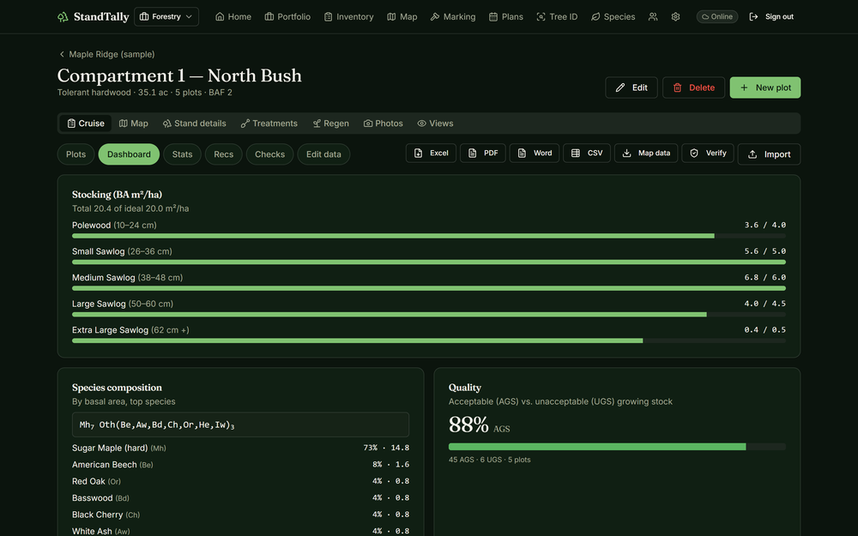Click the Polewood stocking bar
The width and height of the screenshot is (858, 536).
[429, 236]
